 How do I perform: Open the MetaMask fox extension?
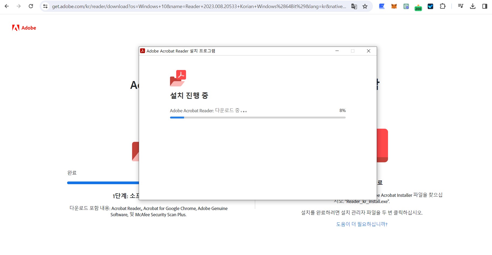pos(394,6)
